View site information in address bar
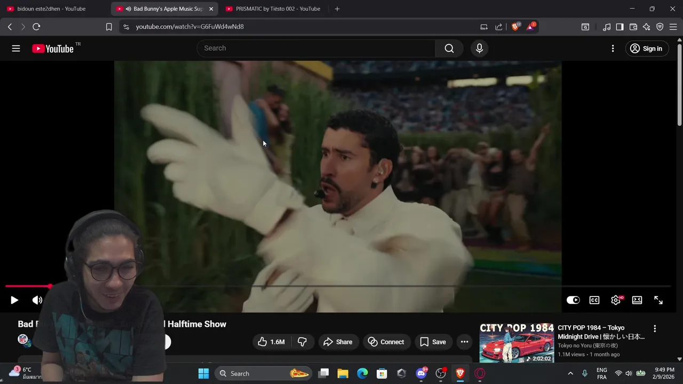The width and height of the screenshot is (683, 384). pyautogui.click(x=126, y=27)
